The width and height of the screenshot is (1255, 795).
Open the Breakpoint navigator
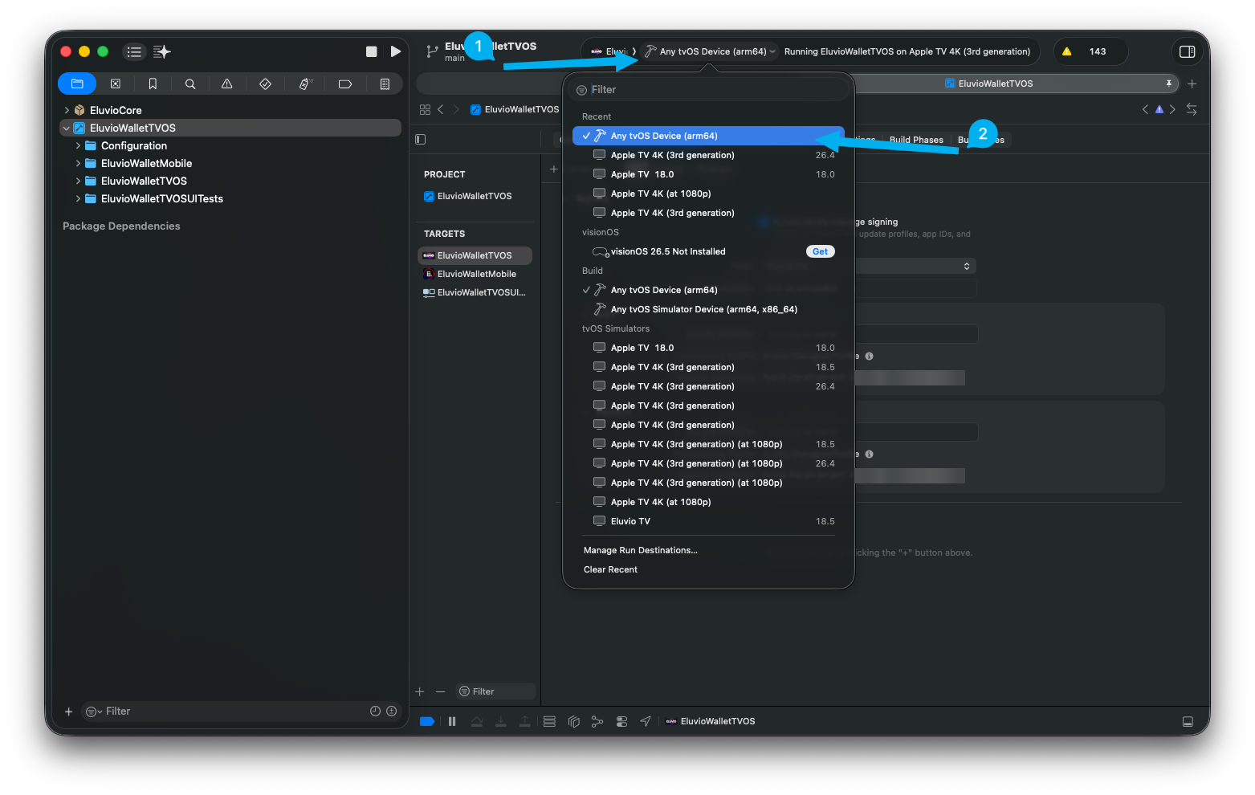[x=345, y=84]
